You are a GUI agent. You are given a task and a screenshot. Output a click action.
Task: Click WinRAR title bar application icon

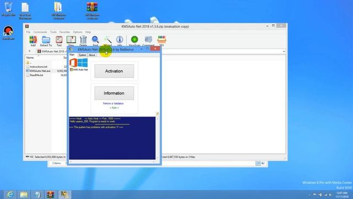[x=27, y=27]
